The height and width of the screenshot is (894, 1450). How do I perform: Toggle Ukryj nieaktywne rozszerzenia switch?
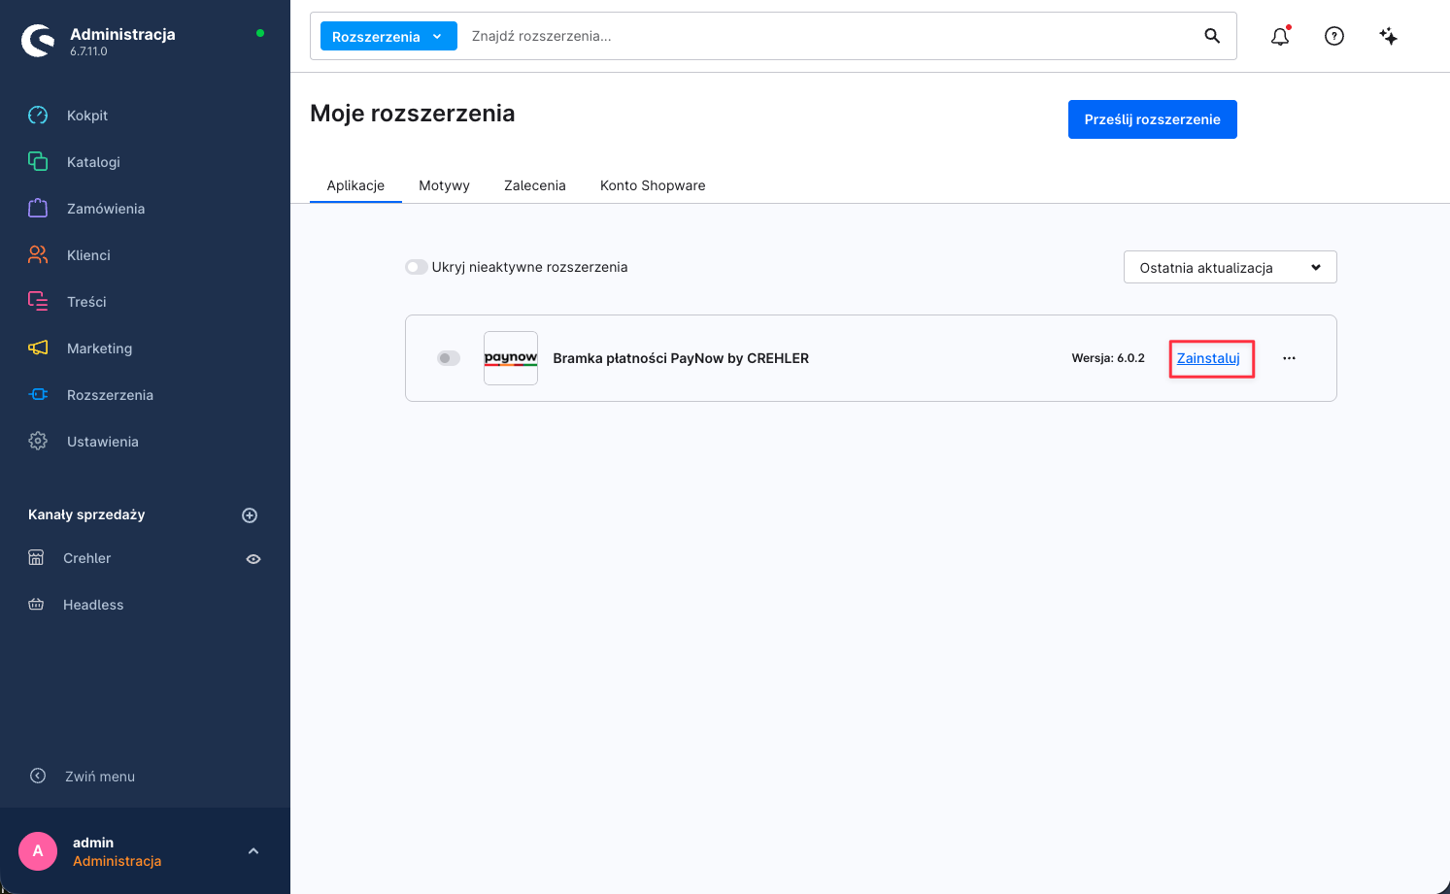point(417,267)
